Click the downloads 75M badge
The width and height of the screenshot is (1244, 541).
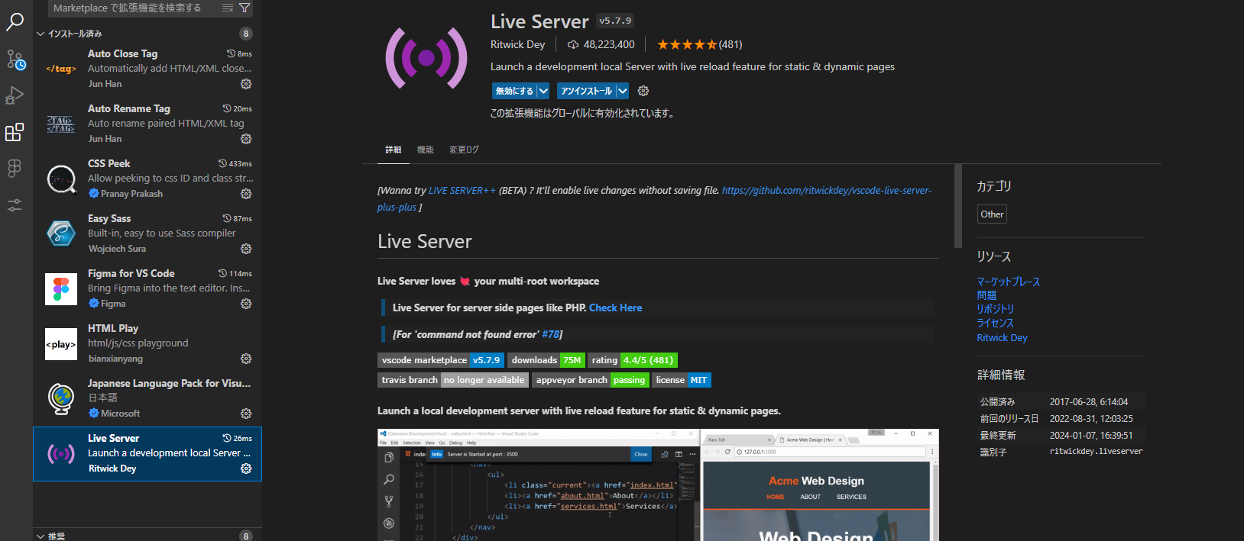click(x=546, y=360)
